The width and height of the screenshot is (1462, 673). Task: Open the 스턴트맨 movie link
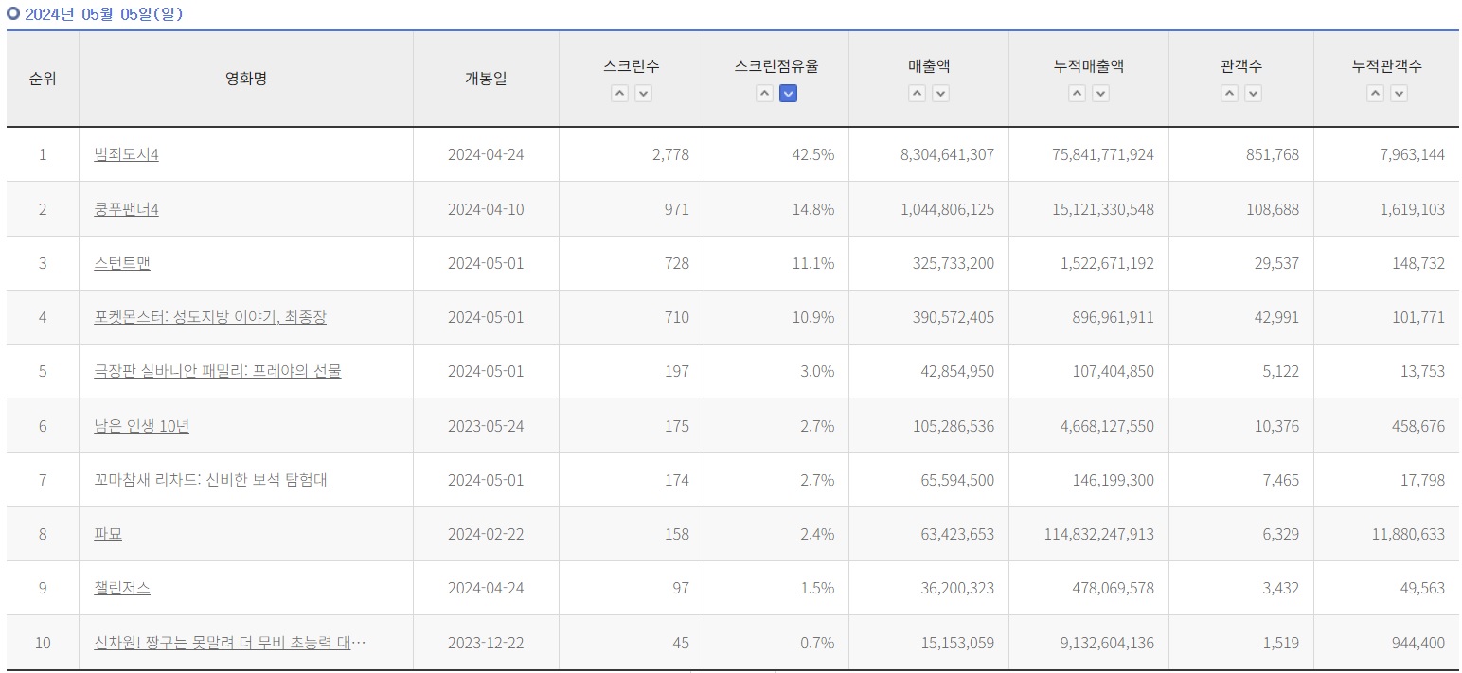point(122,263)
